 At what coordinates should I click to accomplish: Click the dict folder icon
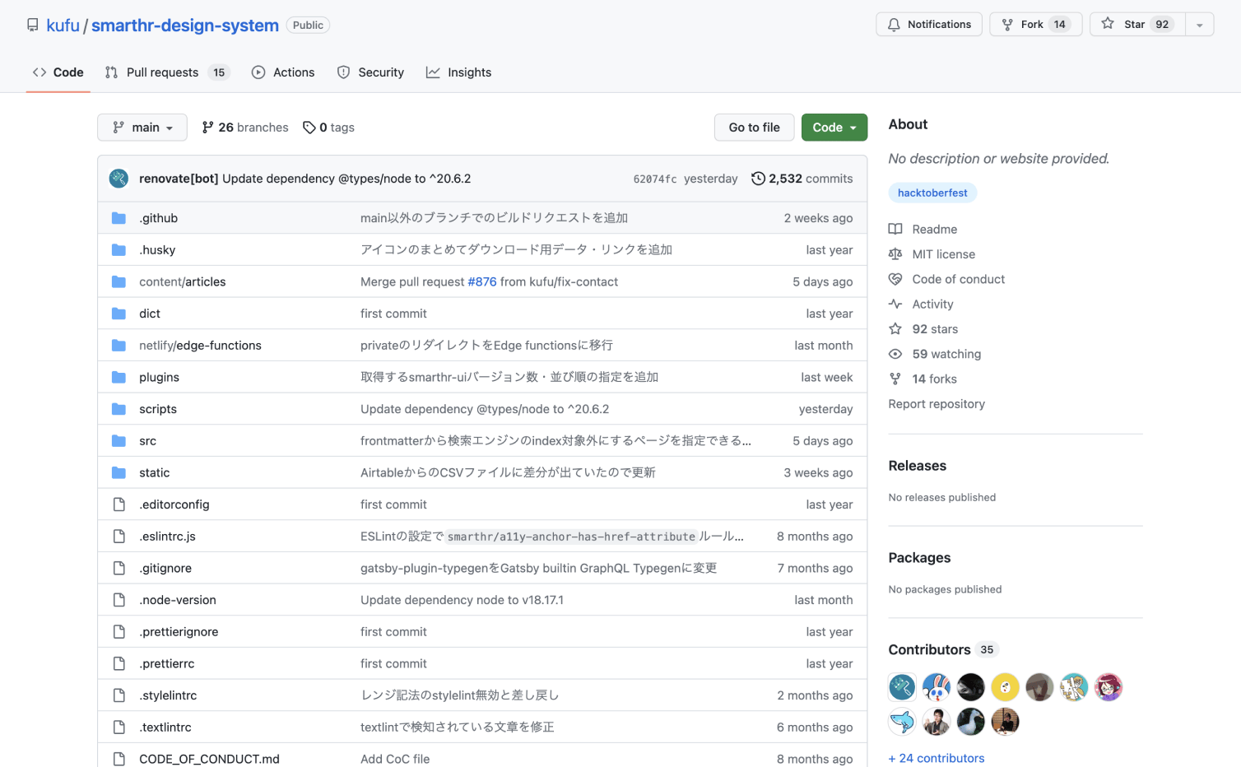tap(119, 314)
